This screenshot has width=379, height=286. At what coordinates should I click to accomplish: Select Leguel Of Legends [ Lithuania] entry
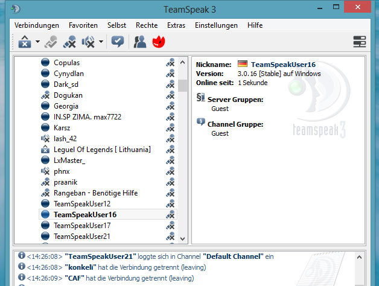pos(102,150)
